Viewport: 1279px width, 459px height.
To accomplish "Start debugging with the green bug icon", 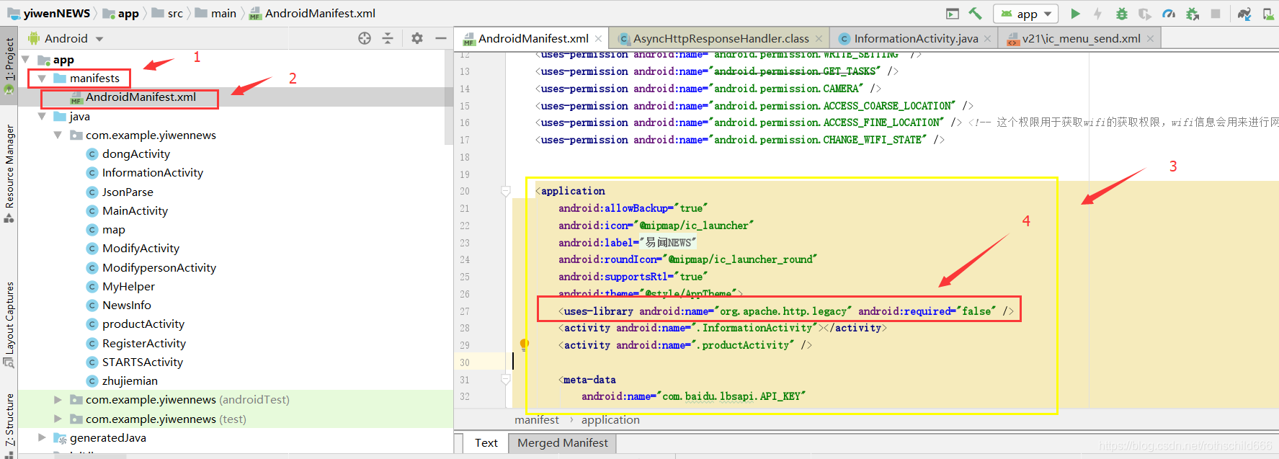I will (x=1121, y=14).
